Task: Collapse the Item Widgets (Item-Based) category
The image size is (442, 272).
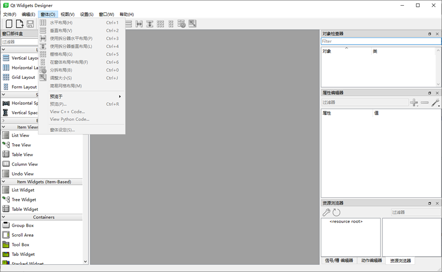Action: pyautogui.click(x=4, y=182)
